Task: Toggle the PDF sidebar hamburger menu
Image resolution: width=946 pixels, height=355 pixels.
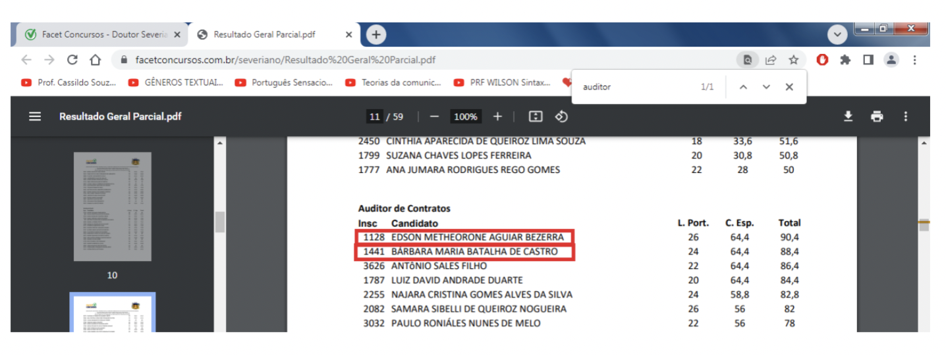Action: [35, 116]
